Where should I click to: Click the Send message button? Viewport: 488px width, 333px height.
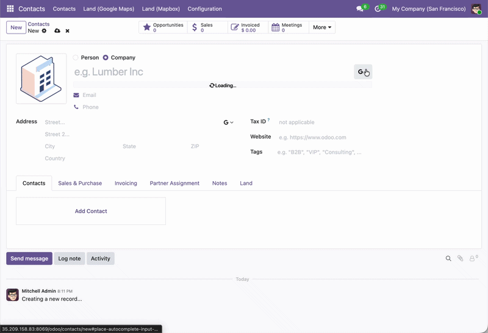click(29, 259)
